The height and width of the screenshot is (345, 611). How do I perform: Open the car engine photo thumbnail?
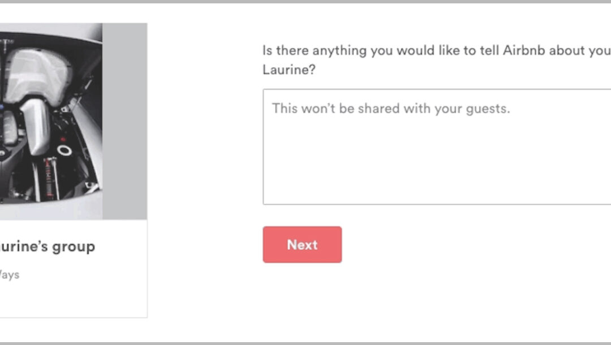click(51, 121)
